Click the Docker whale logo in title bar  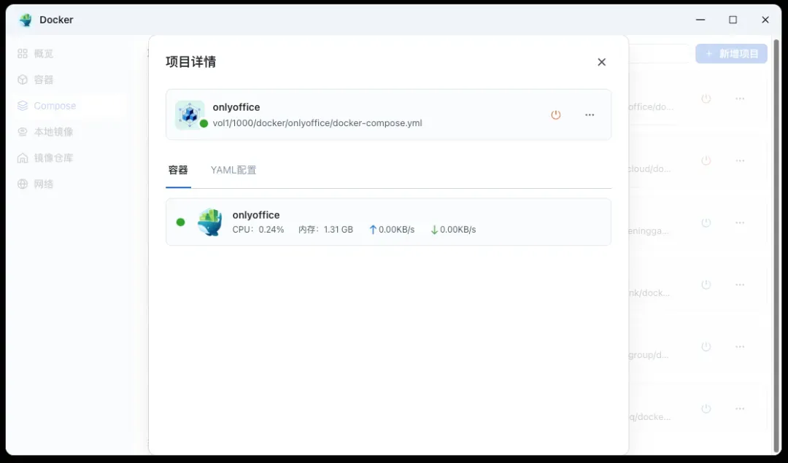(24, 20)
